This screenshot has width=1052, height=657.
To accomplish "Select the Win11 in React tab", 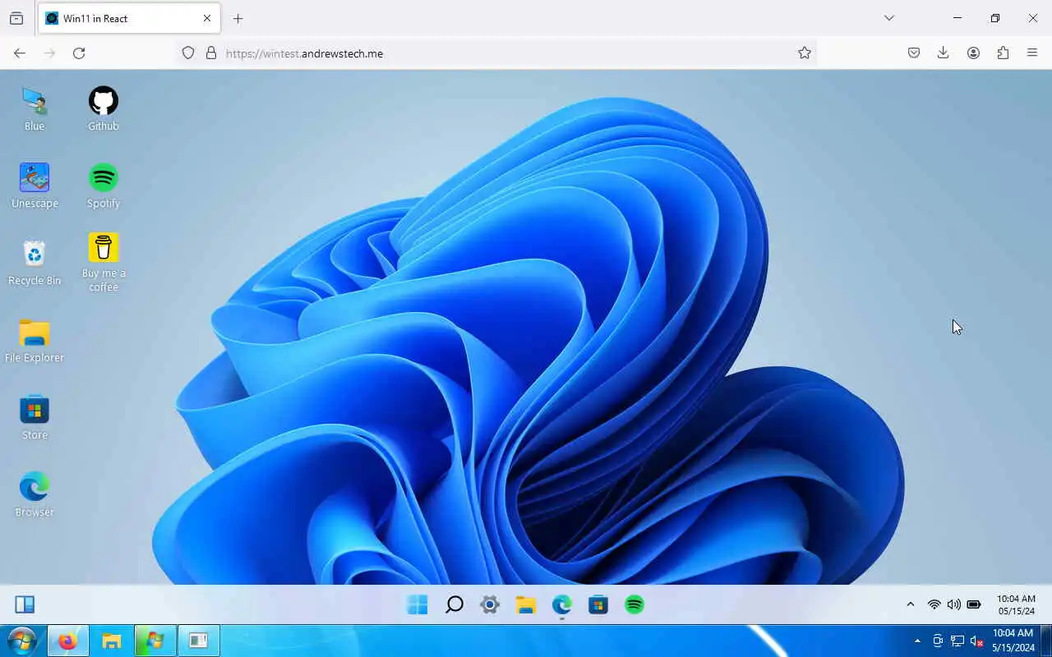I will point(129,18).
